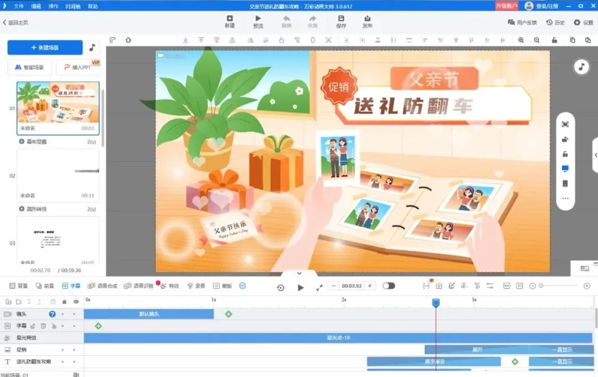Click the fullscreen expand arrows icon
Screen dimensions: 598x377
pos(319,288)
